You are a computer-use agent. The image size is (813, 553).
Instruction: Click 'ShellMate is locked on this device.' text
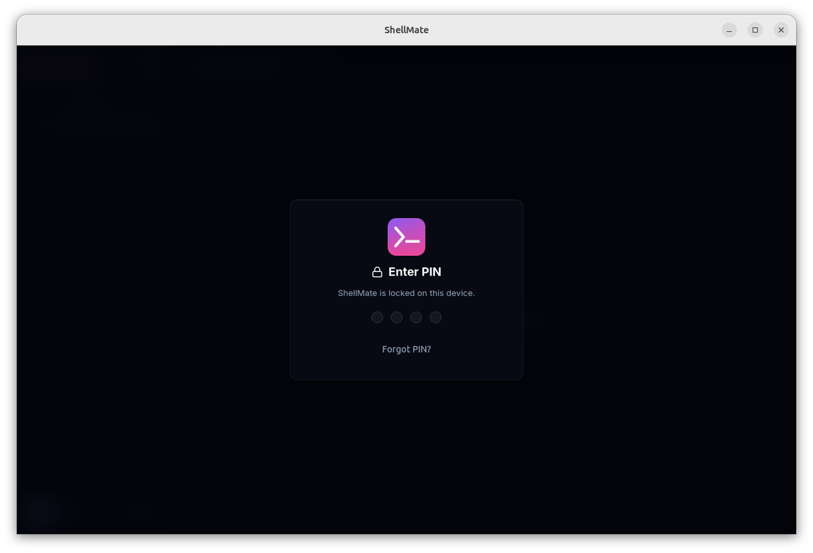coord(406,293)
